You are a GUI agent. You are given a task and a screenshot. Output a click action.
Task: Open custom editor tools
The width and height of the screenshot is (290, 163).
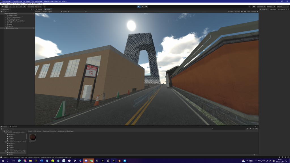pyautogui.click(x=25, y=7)
